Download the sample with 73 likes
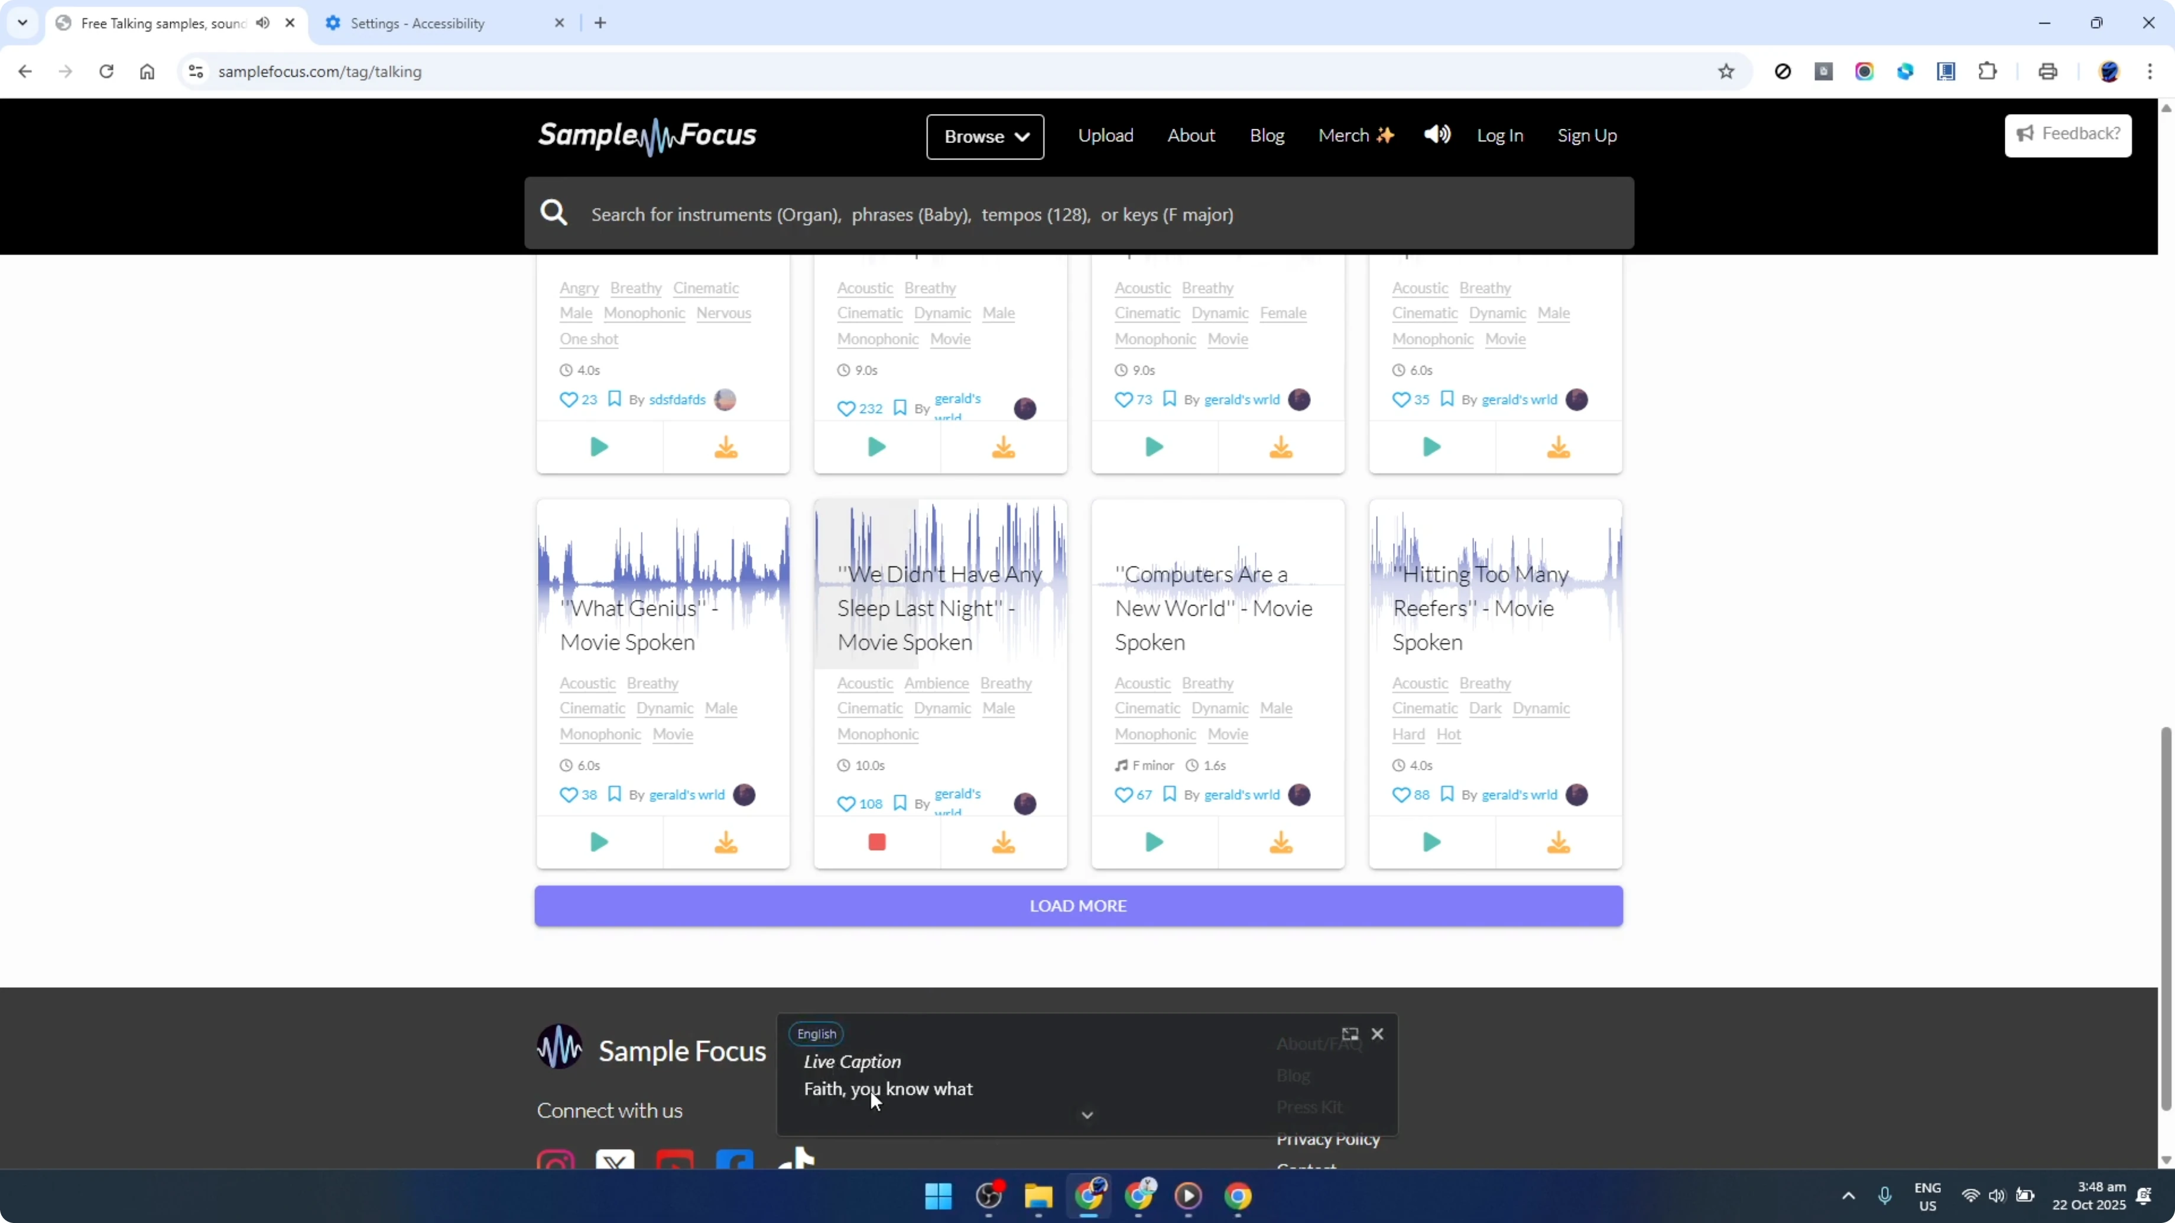2175x1223 pixels. (1281, 447)
